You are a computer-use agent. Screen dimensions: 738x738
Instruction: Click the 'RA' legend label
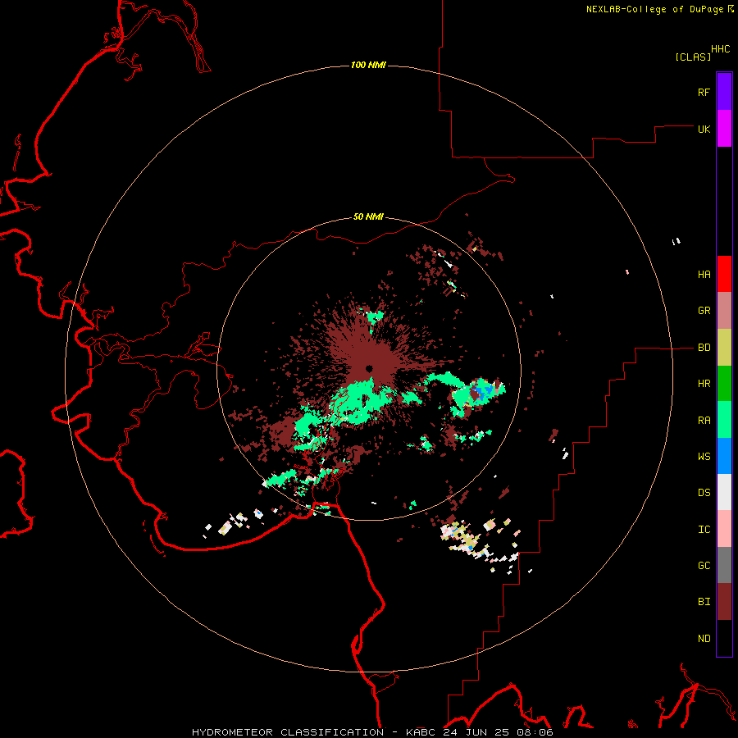pyautogui.click(x=704, y=421)
